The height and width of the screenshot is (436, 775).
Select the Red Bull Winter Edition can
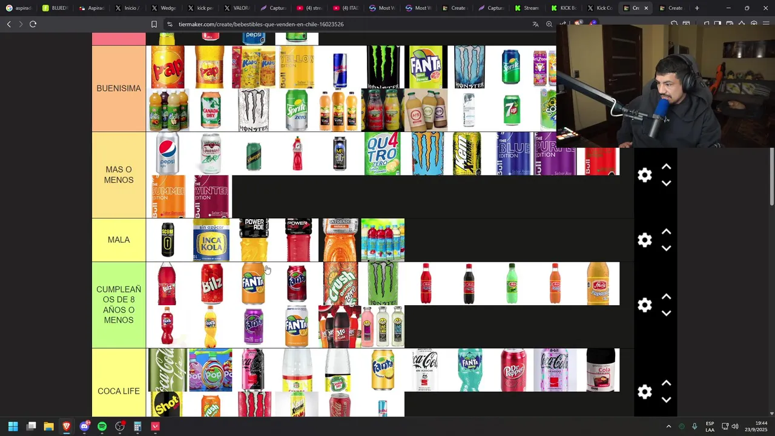pos(211,197)
